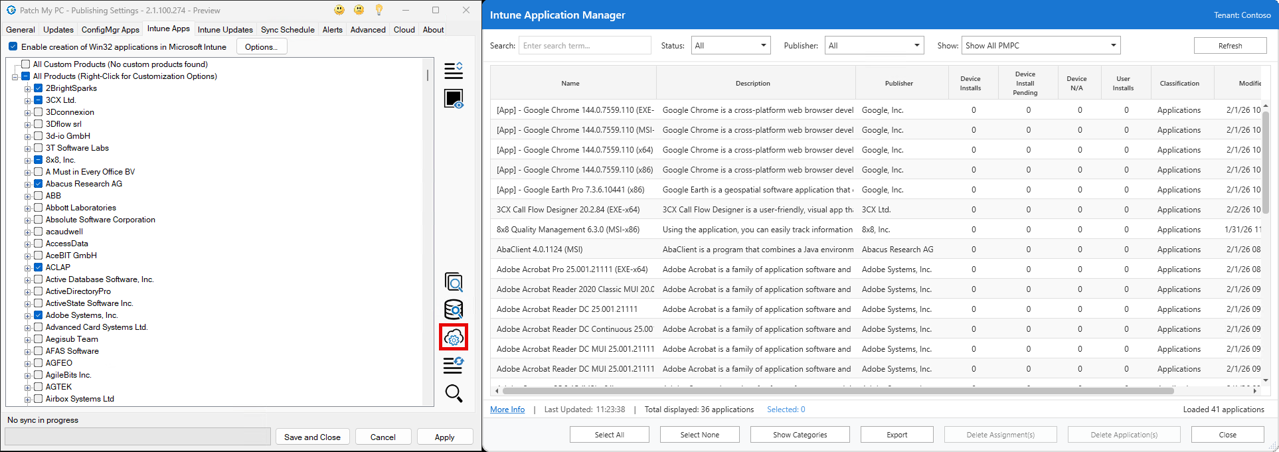Click the search term input field

(x=584, y=45)
